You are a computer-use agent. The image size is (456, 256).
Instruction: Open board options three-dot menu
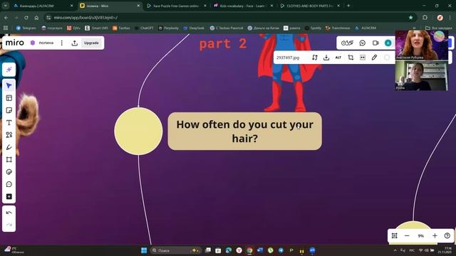[x=62, y=43]
